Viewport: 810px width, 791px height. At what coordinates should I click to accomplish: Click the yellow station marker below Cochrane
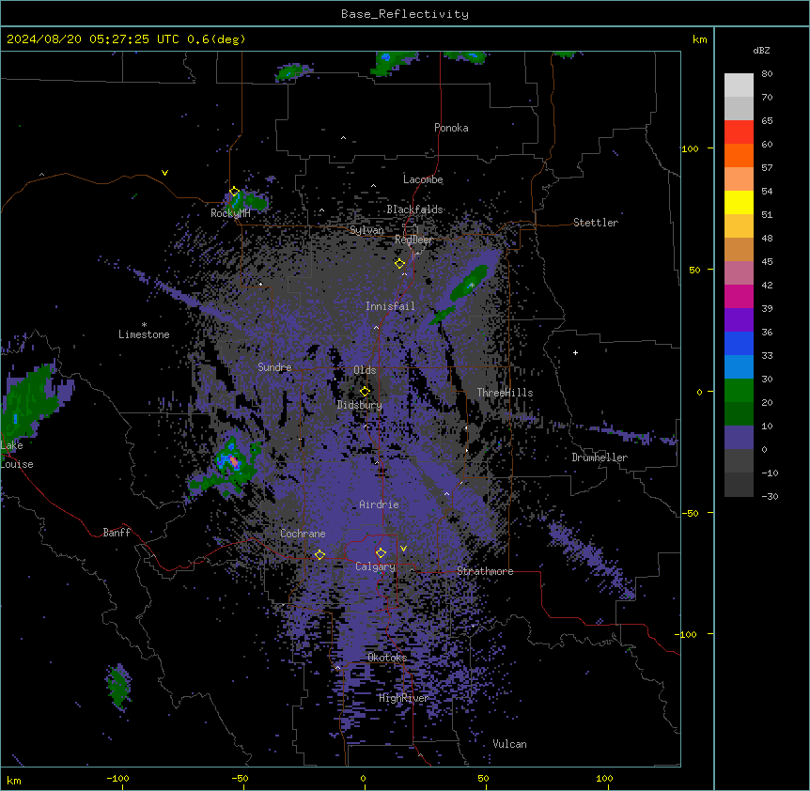pyautogui.click(x=319, y=554)
